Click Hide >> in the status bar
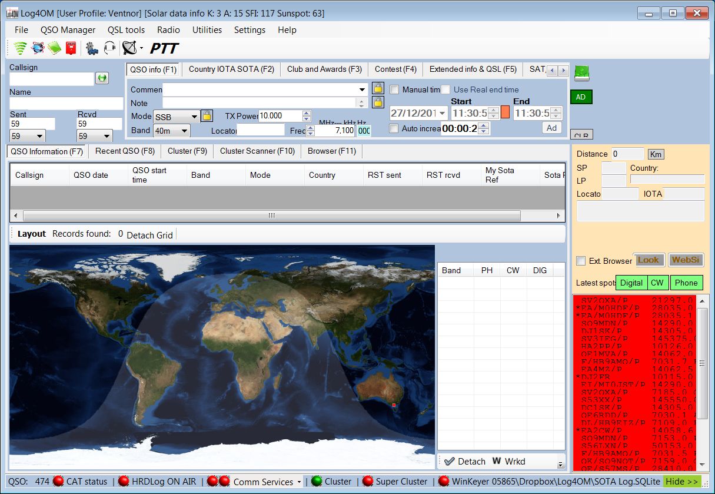 coord(683,482)
